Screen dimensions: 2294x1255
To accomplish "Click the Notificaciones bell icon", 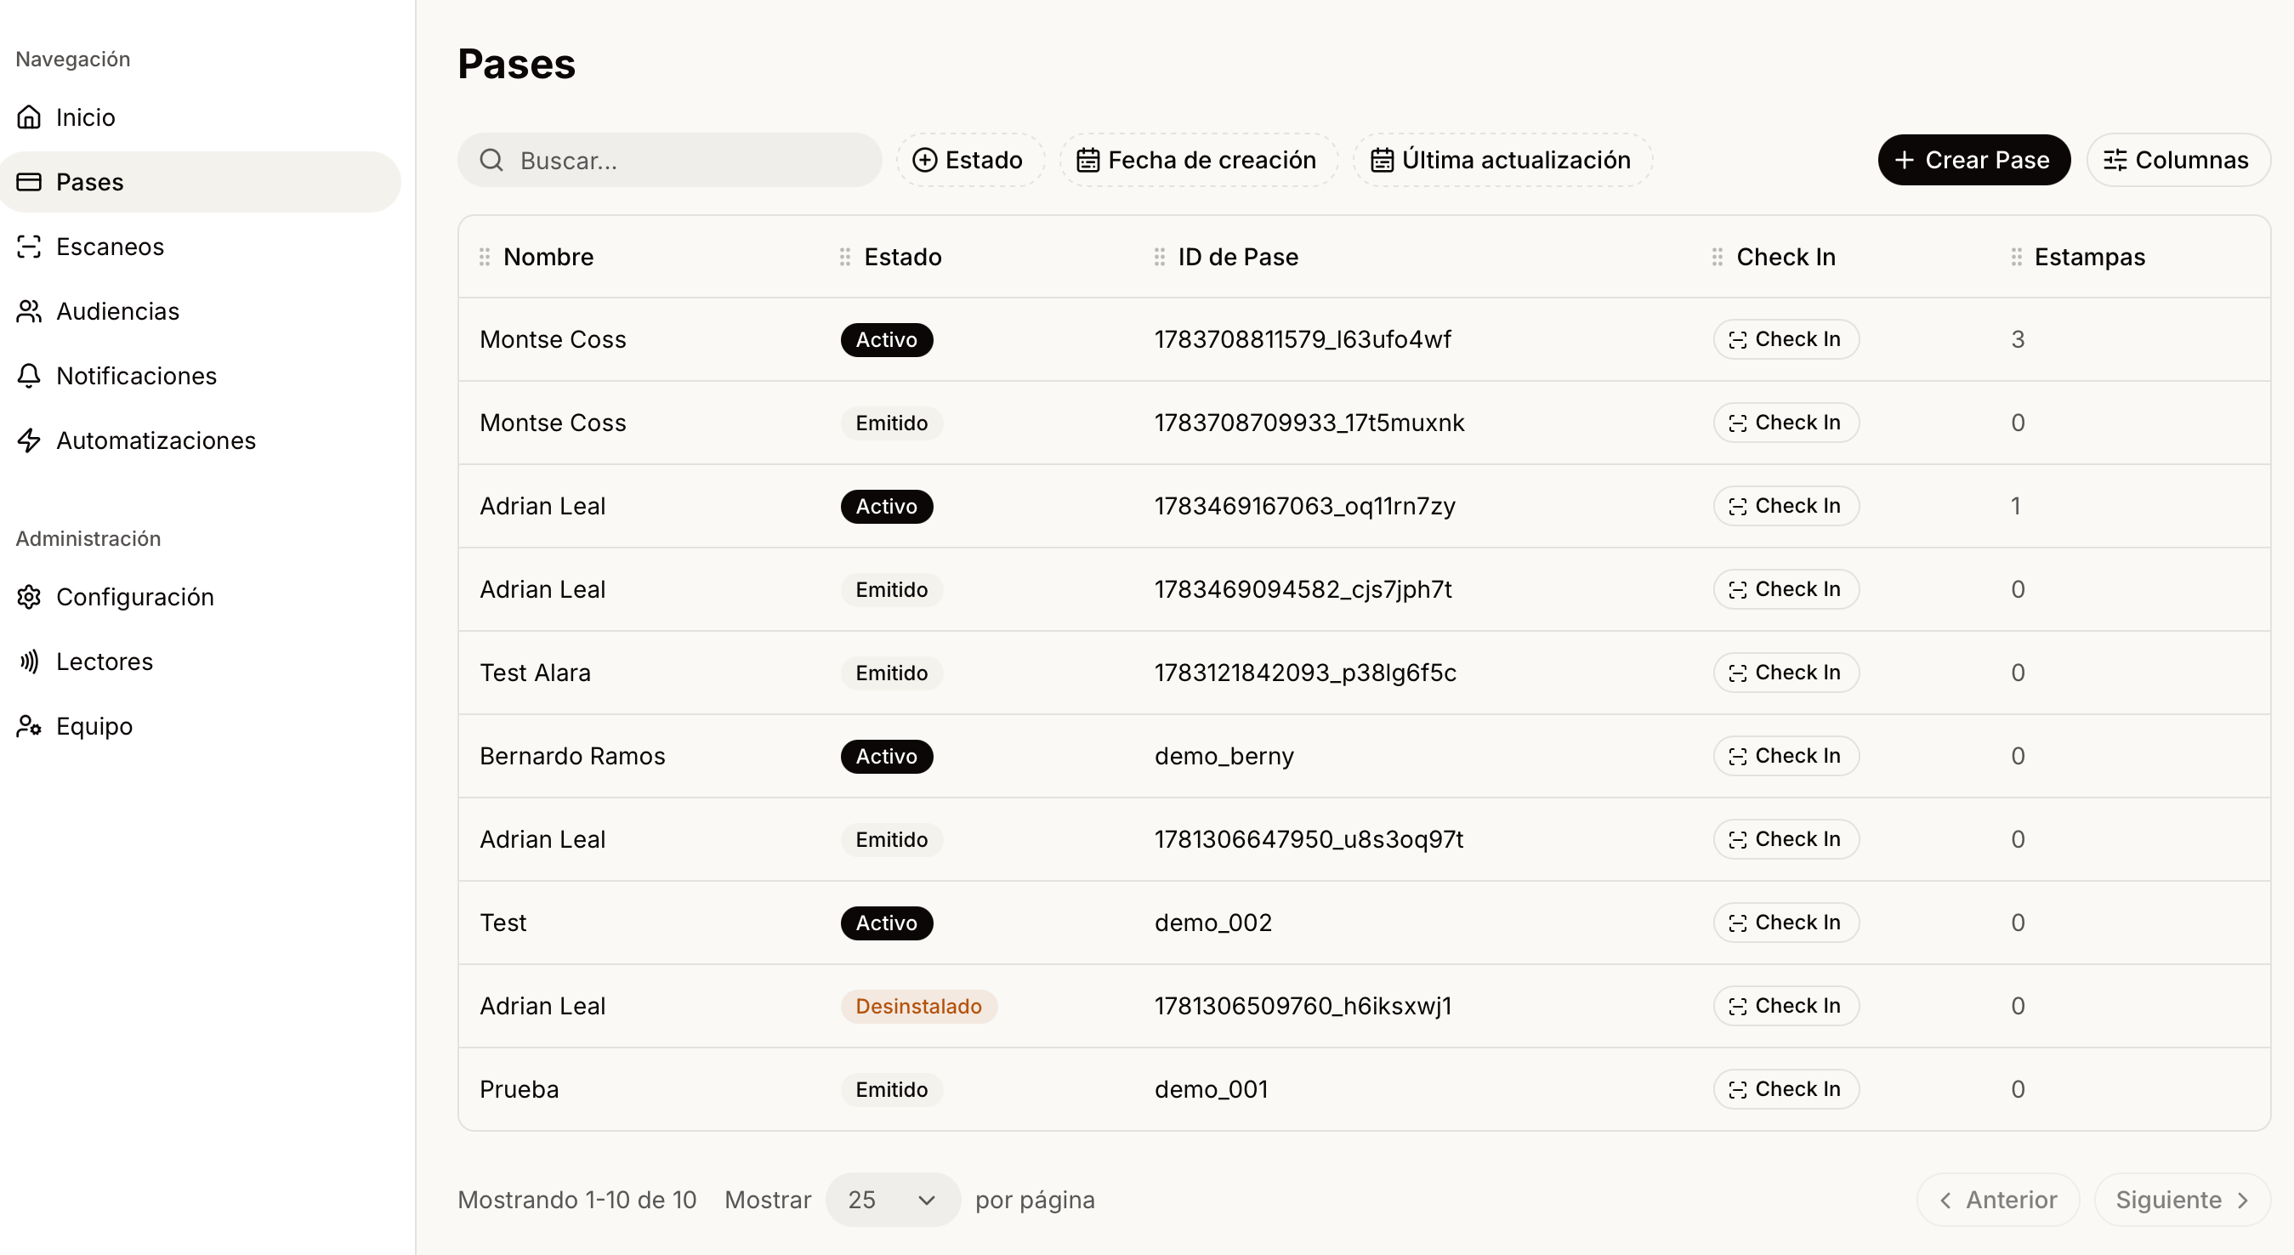I will pyautogui.click(x=30, y=375).
